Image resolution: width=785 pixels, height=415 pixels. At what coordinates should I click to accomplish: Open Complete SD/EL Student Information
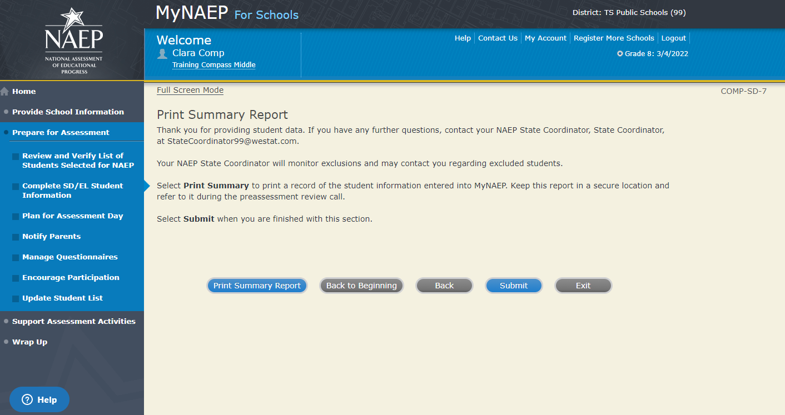(x=72, y=191)
